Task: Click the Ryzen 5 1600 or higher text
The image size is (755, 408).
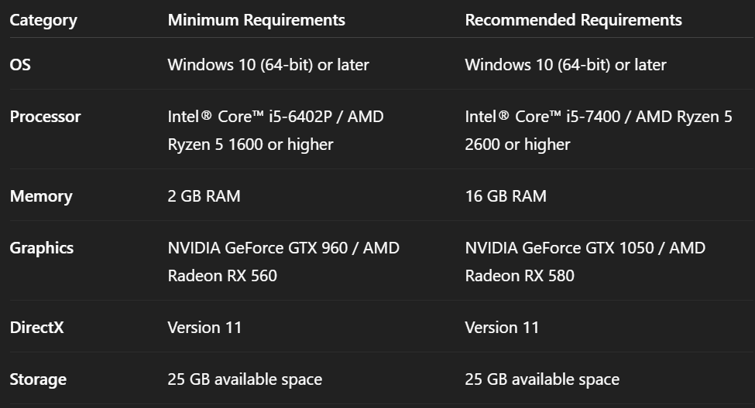Action: (x=250, y=144)
